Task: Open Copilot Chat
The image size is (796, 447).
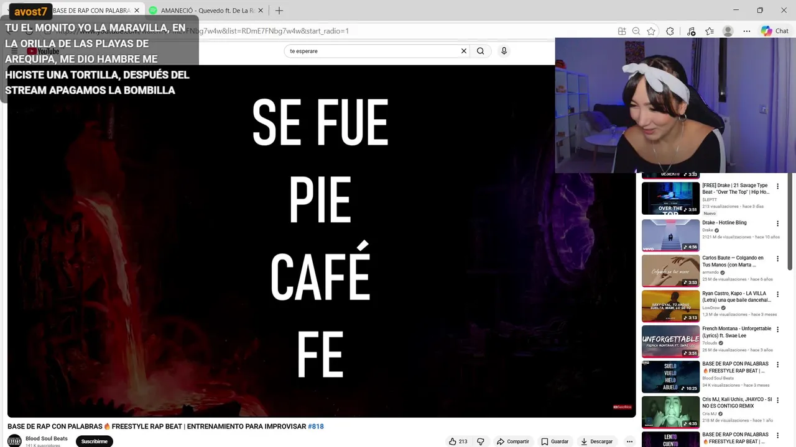Action: (775, 31)
